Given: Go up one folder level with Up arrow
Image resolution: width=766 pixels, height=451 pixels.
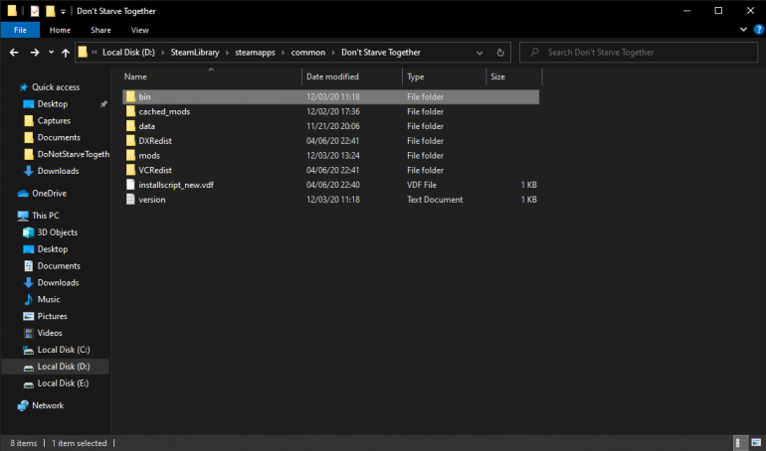Looking at the screenshot, I should tap(65, 52).
